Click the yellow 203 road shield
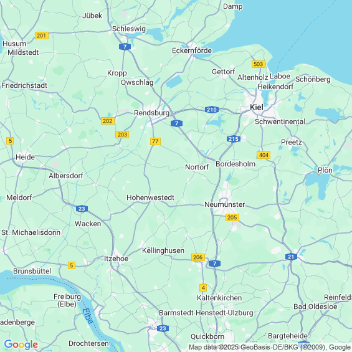Viewport: 352px width, 352px height. pos(122,135)
